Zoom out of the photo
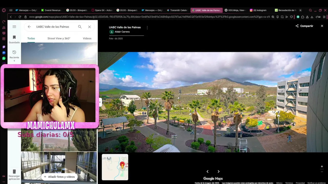Image resolution: width=328 pixels, height=184 pixels. point(322,171)
